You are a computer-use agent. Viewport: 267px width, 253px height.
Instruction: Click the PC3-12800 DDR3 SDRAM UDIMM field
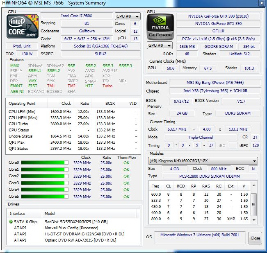tap(210, 176)
